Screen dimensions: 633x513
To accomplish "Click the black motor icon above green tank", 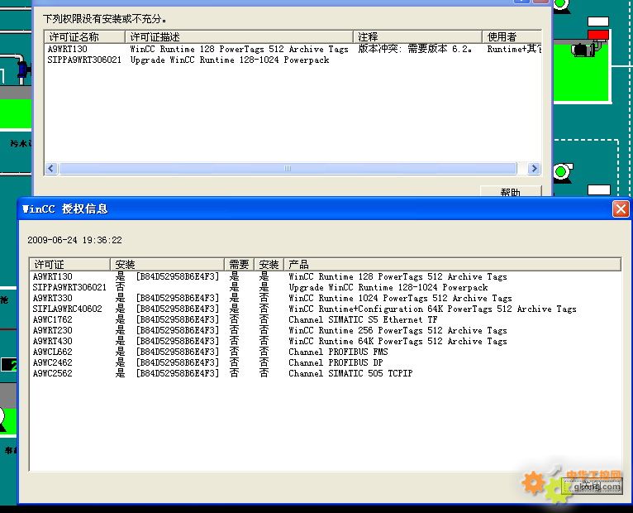I will pyautogui.click(x=583, y=50).
